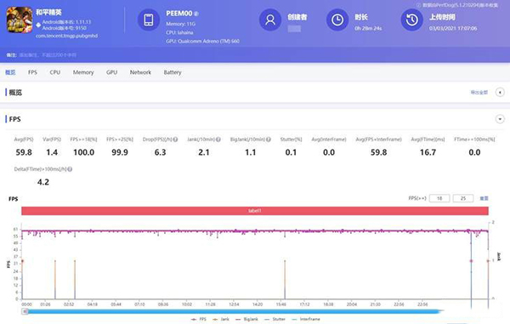The image size is (510, 324).
Task: Open help icon for Delta(FTime)>100ms
Action: click(70, 169)
